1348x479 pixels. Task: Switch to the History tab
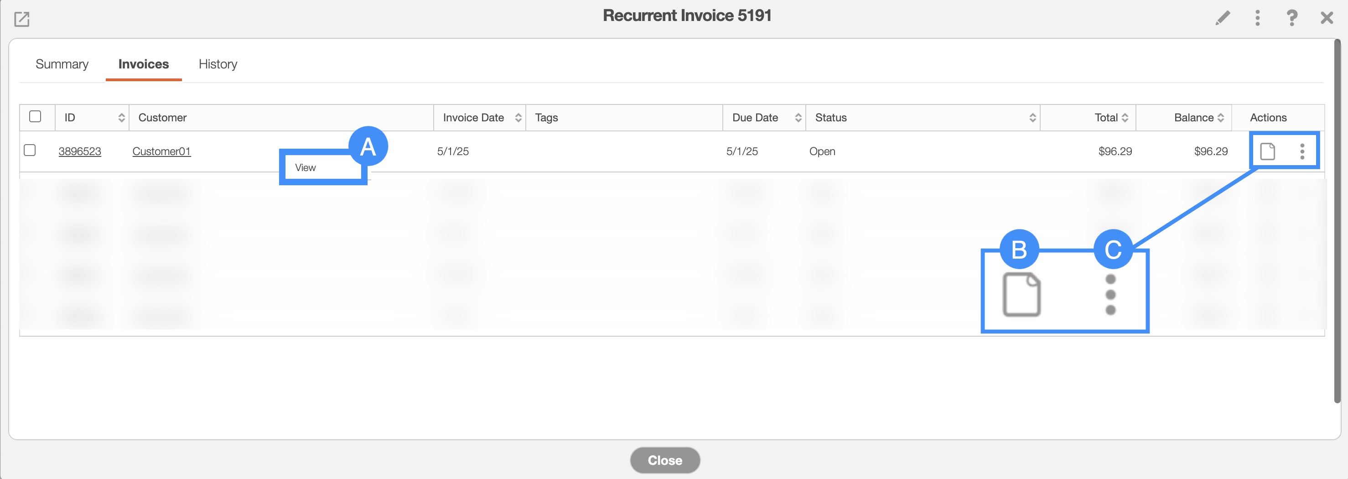[218, 64]
